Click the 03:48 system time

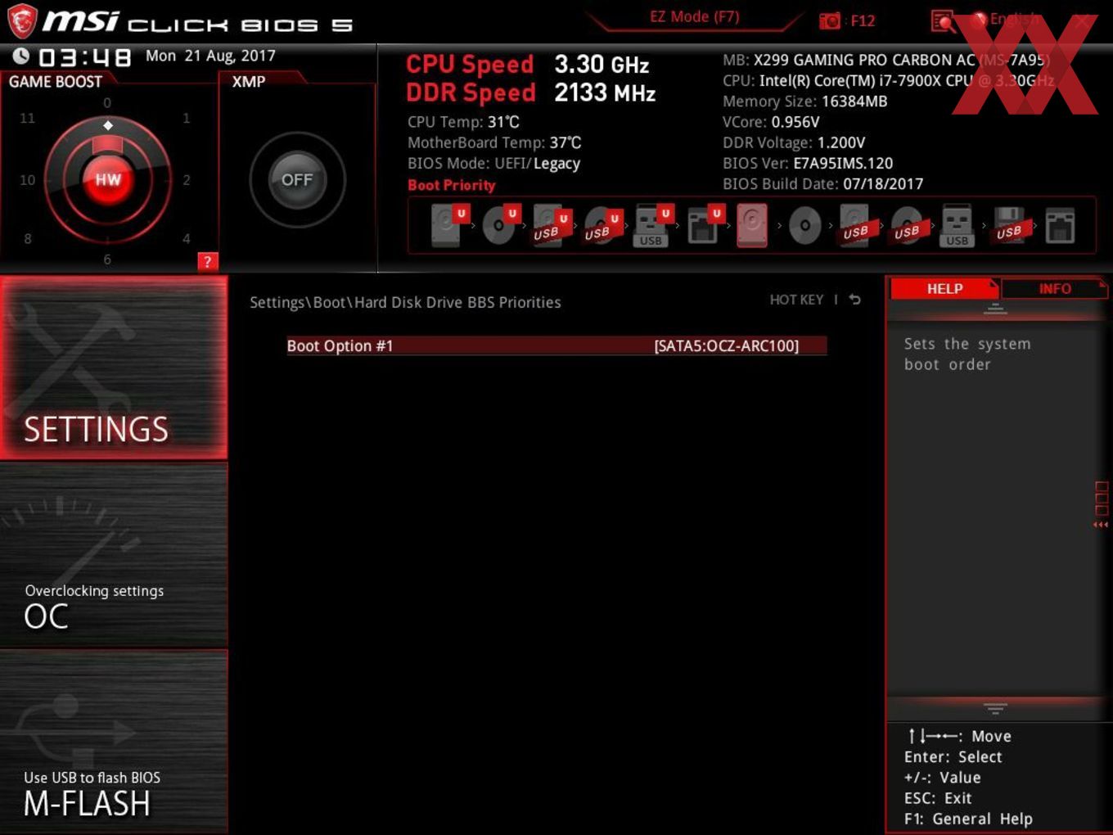[x=85, y=57]
